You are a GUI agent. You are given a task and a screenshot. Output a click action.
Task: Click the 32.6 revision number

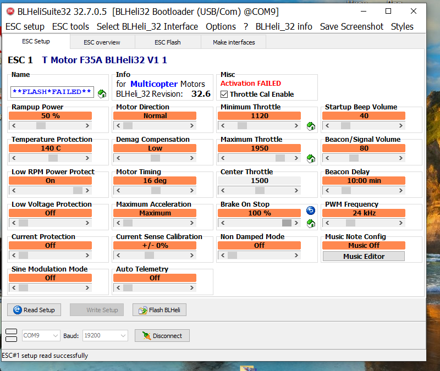[x=201, y=93]
